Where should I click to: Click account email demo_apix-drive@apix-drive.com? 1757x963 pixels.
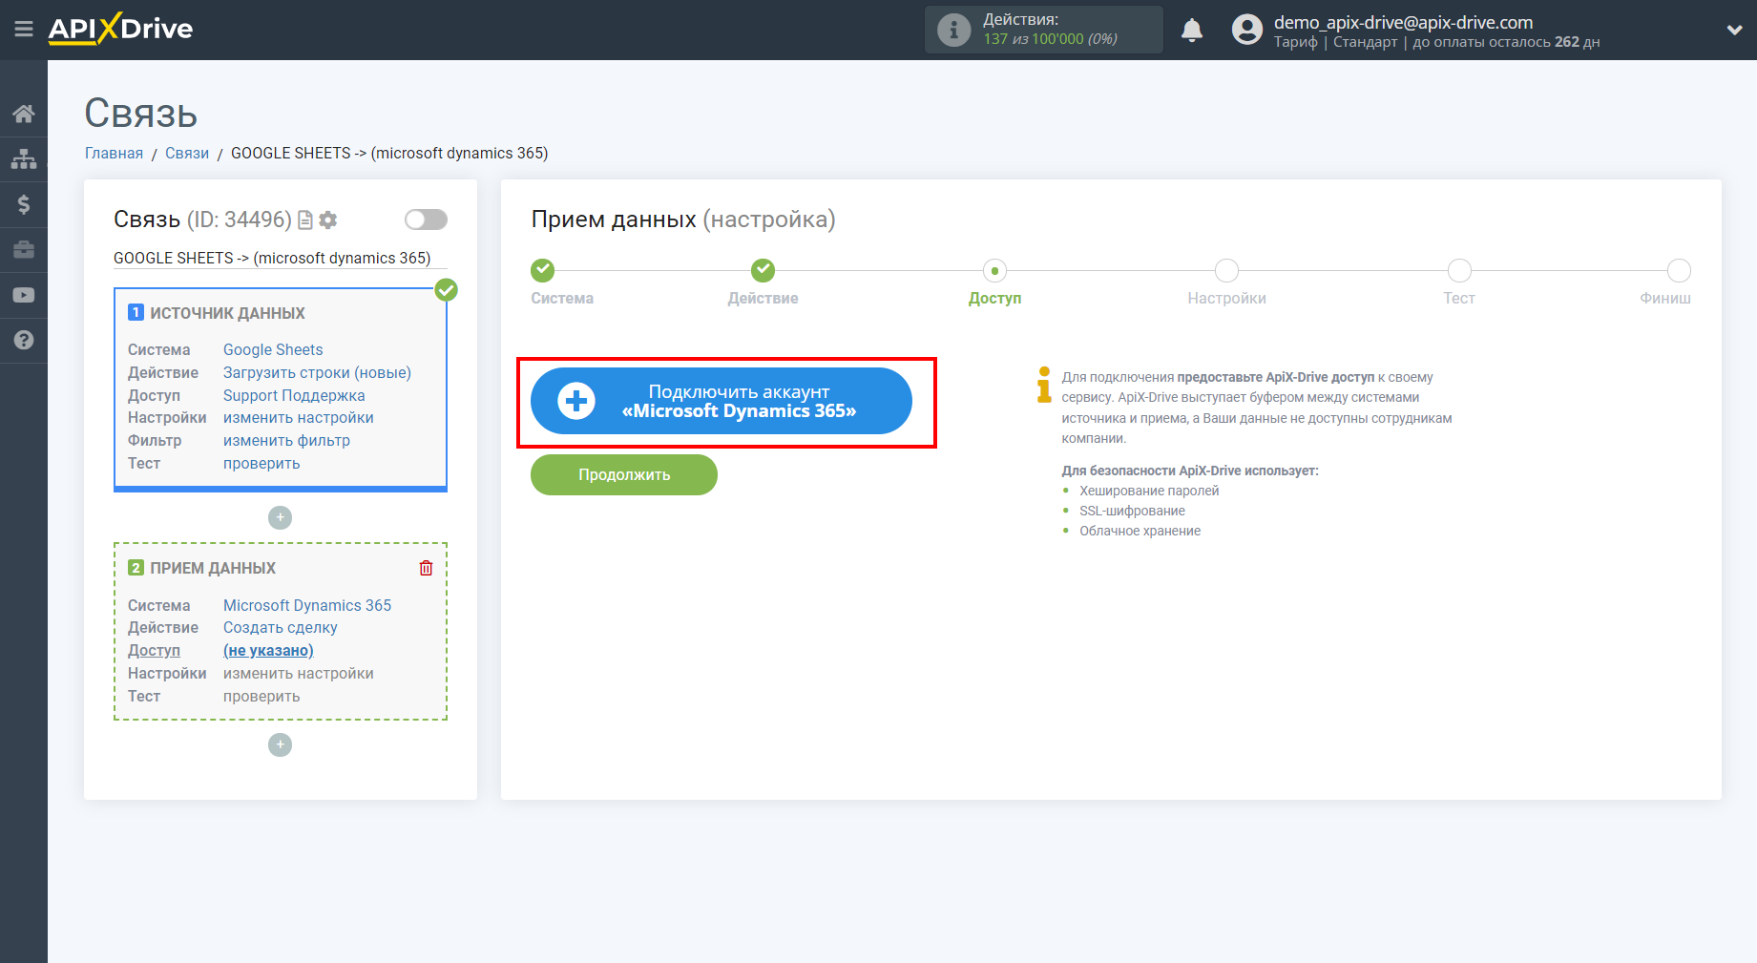(x=1403, y=22)
